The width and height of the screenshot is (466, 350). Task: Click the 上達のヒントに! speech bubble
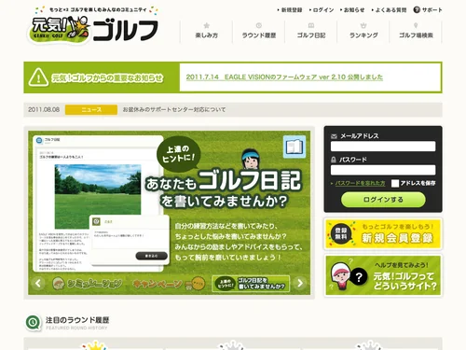[178, 154]
